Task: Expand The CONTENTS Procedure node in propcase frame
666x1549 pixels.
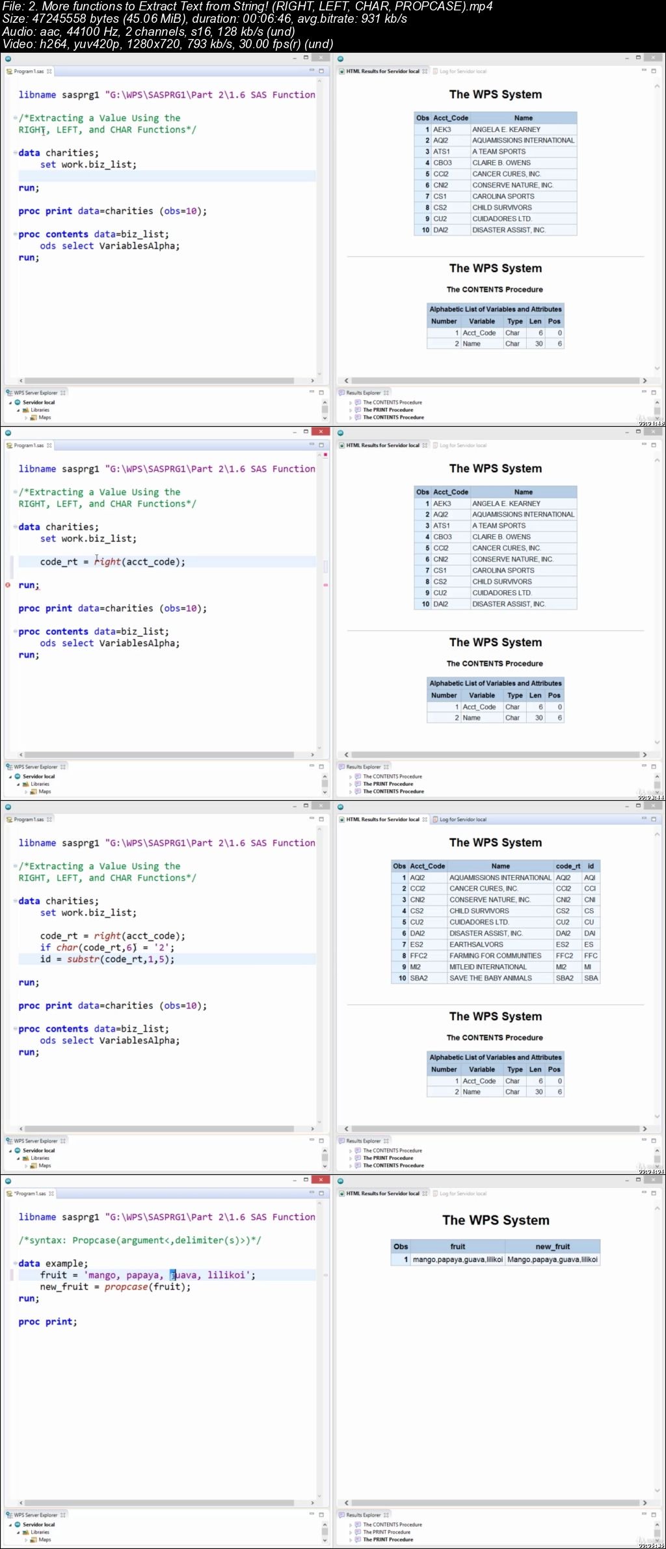Action: click(351, 1524)
